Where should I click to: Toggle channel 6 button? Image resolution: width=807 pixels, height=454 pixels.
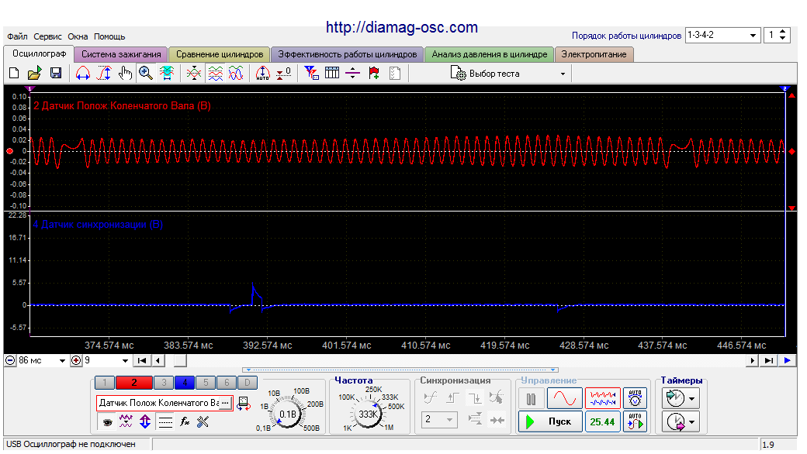227,383
